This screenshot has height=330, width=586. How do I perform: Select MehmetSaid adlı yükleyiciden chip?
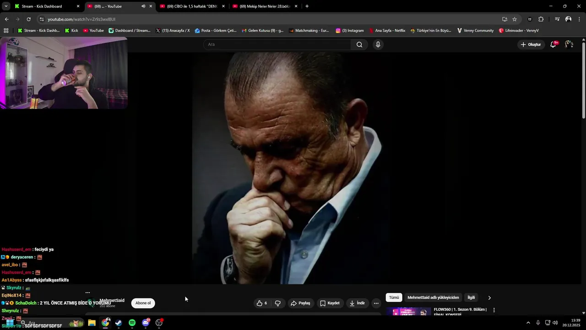tap(433, 297)
